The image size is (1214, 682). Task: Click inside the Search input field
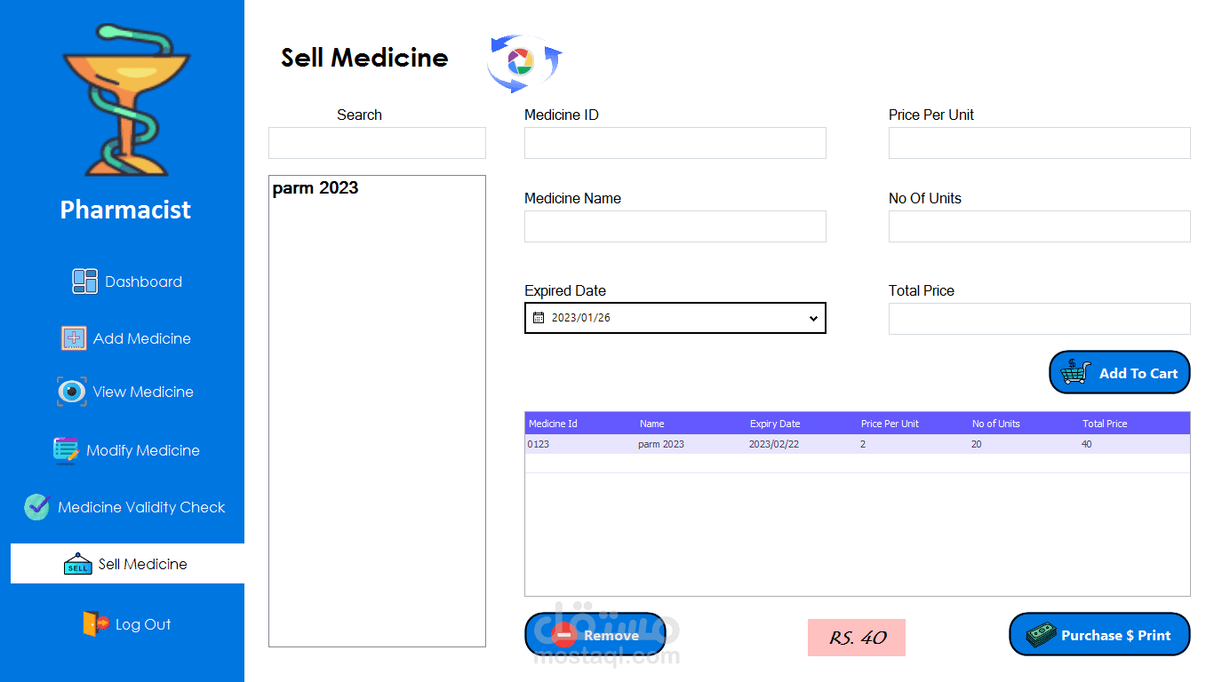[377, 142]
